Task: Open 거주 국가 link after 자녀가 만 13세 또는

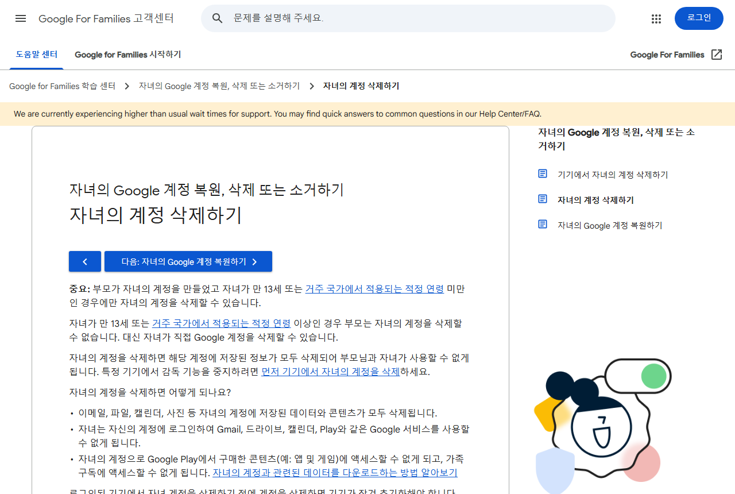Action: tap(221, 323)
